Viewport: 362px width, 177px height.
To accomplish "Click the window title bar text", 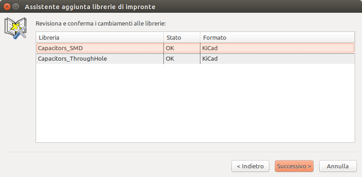I will [90, 7].
